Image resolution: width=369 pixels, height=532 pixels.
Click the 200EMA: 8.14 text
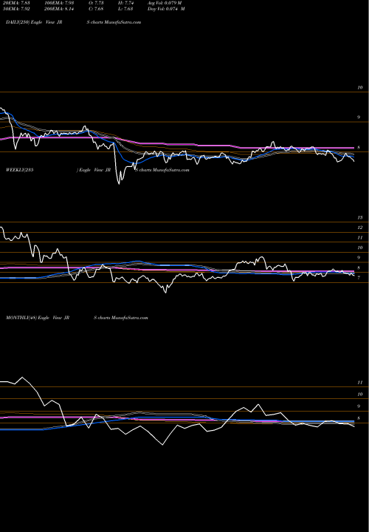(59, 9)
